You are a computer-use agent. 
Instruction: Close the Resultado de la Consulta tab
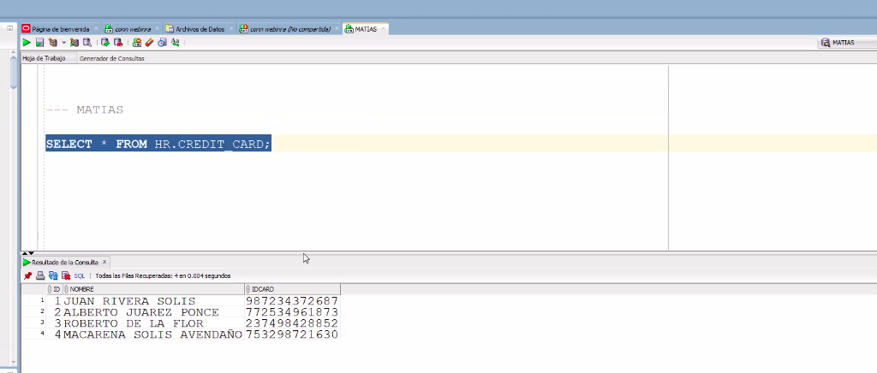point(104,262)
